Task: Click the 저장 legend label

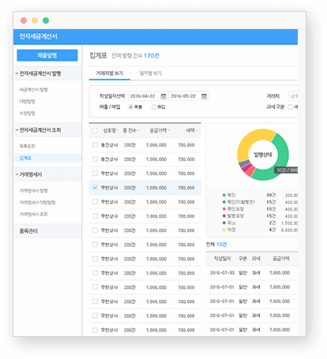Action: tap(231, 230)
